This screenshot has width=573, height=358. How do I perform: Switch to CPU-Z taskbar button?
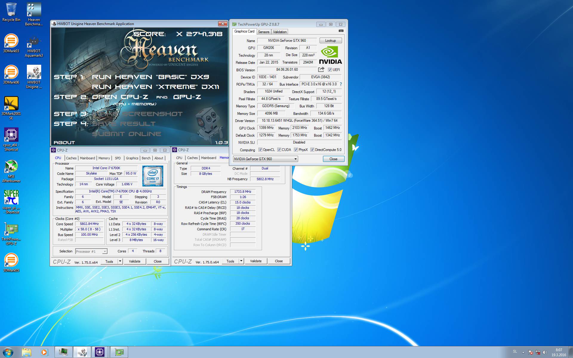100,352
